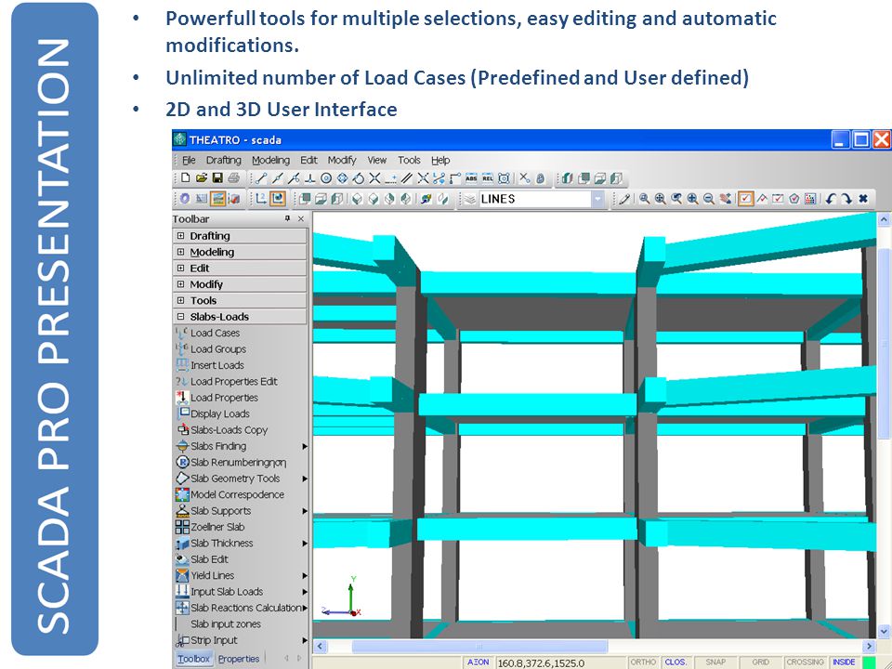Toggle GRID in status bar

(x=761, y=662)
